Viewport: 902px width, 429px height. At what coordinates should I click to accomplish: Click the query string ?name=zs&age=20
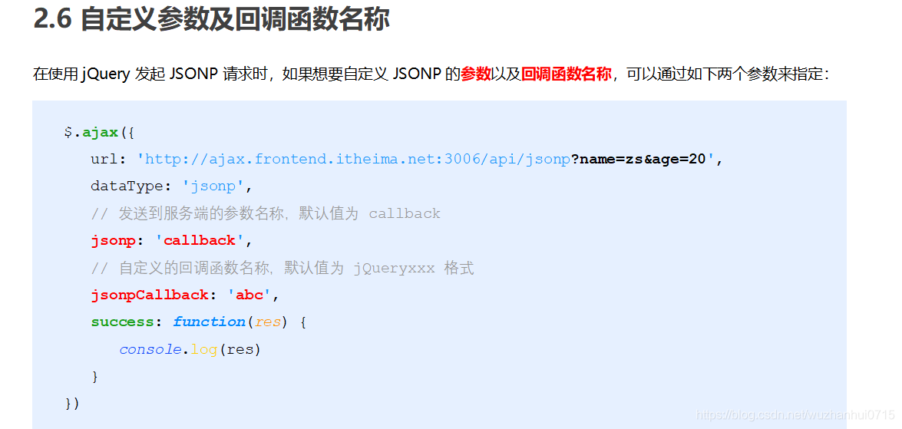[x=638, y=160]
